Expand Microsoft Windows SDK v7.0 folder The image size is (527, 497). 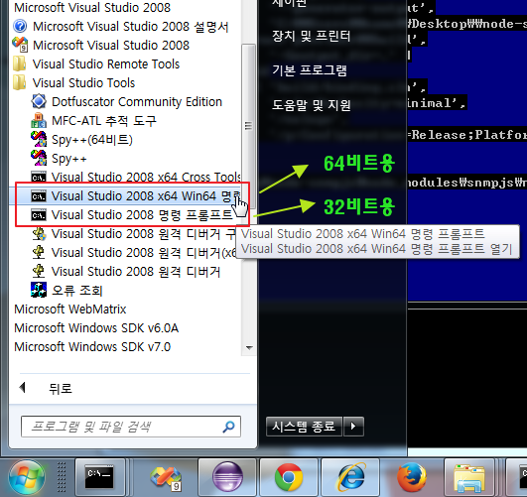pyautogui.click(x=92, y=347)
